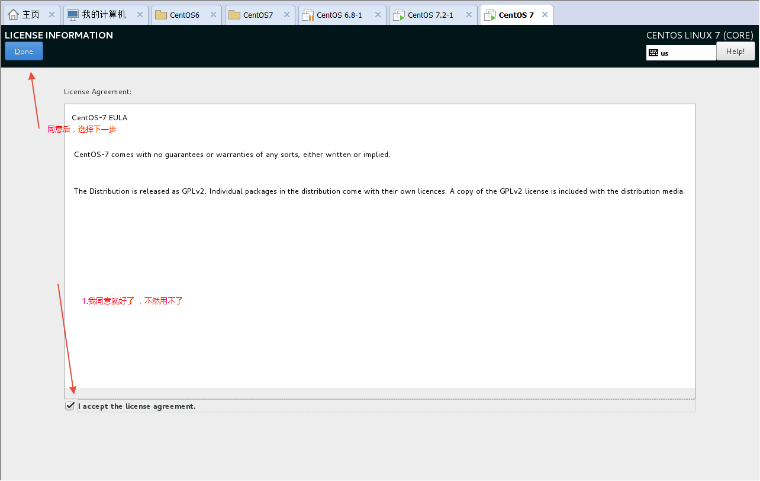Select the active CentOS 7 tab
The image size is (760, 481).
pos(517,15)
